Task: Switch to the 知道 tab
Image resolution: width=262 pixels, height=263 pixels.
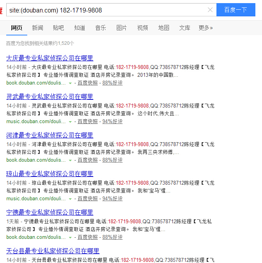Action: [x=79, y=28]
